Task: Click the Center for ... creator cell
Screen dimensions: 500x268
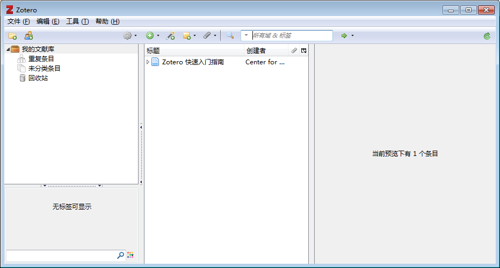Action: [x=265, y=62]
